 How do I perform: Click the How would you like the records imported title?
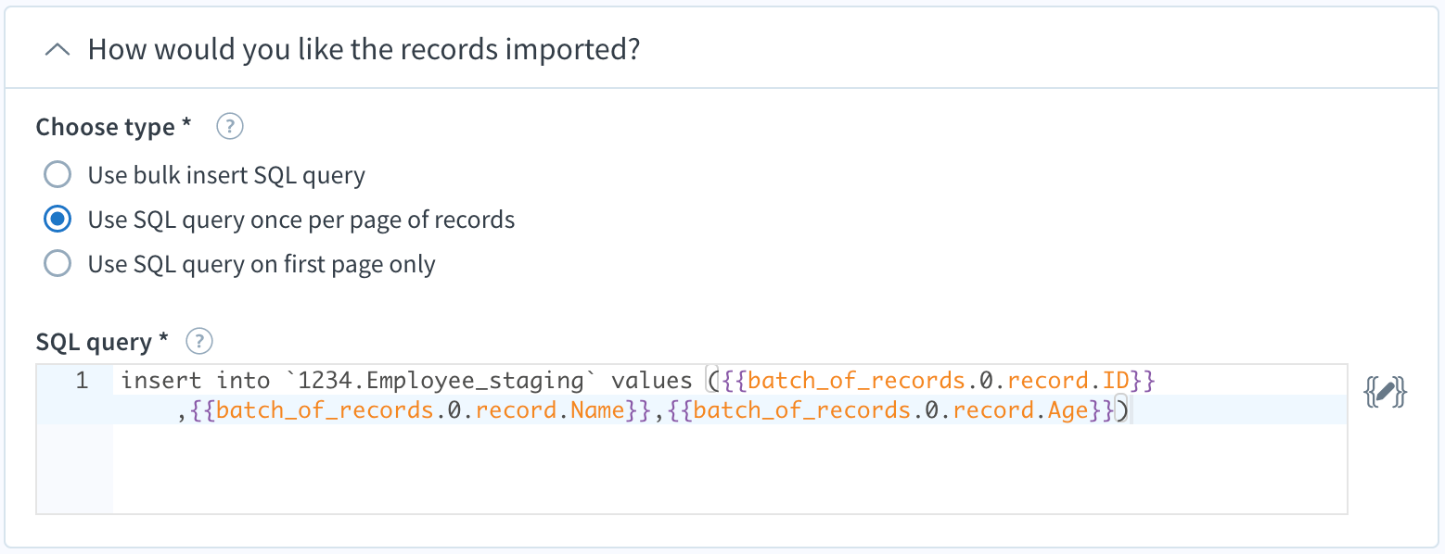362,48
